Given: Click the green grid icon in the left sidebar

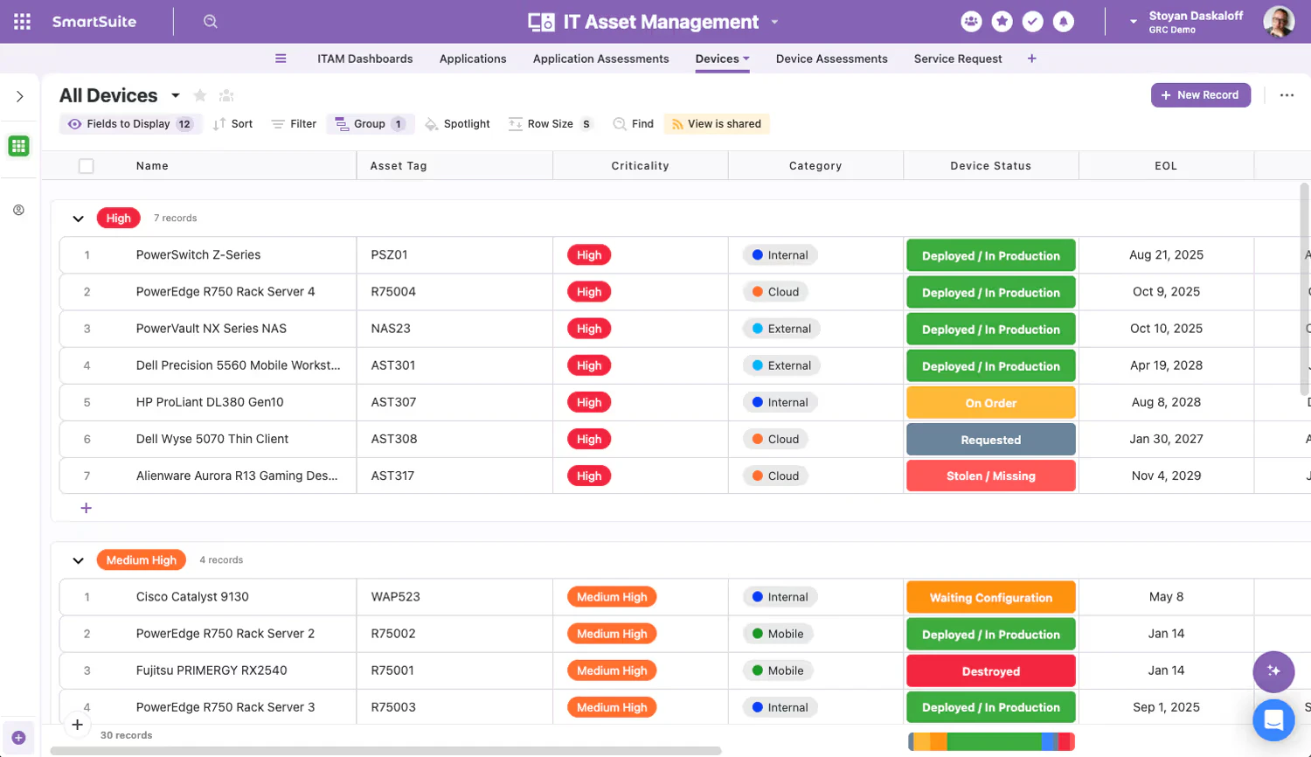Looking at the screenshot, I should [x=18, y=146].
